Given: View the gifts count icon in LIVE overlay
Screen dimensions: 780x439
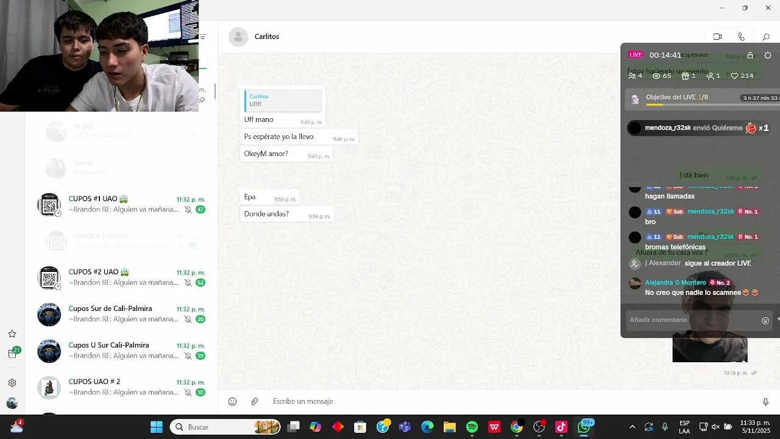Looking at the screenshot, I should pos(685,76).
